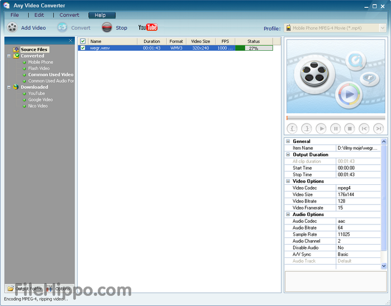Collapse the Converted tree node
Screen dimensions: 391x306
click(x=9, y=56)
